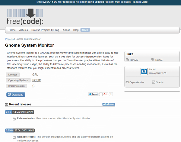
Task: Click the Graphs chart icon
Action: 154,82
